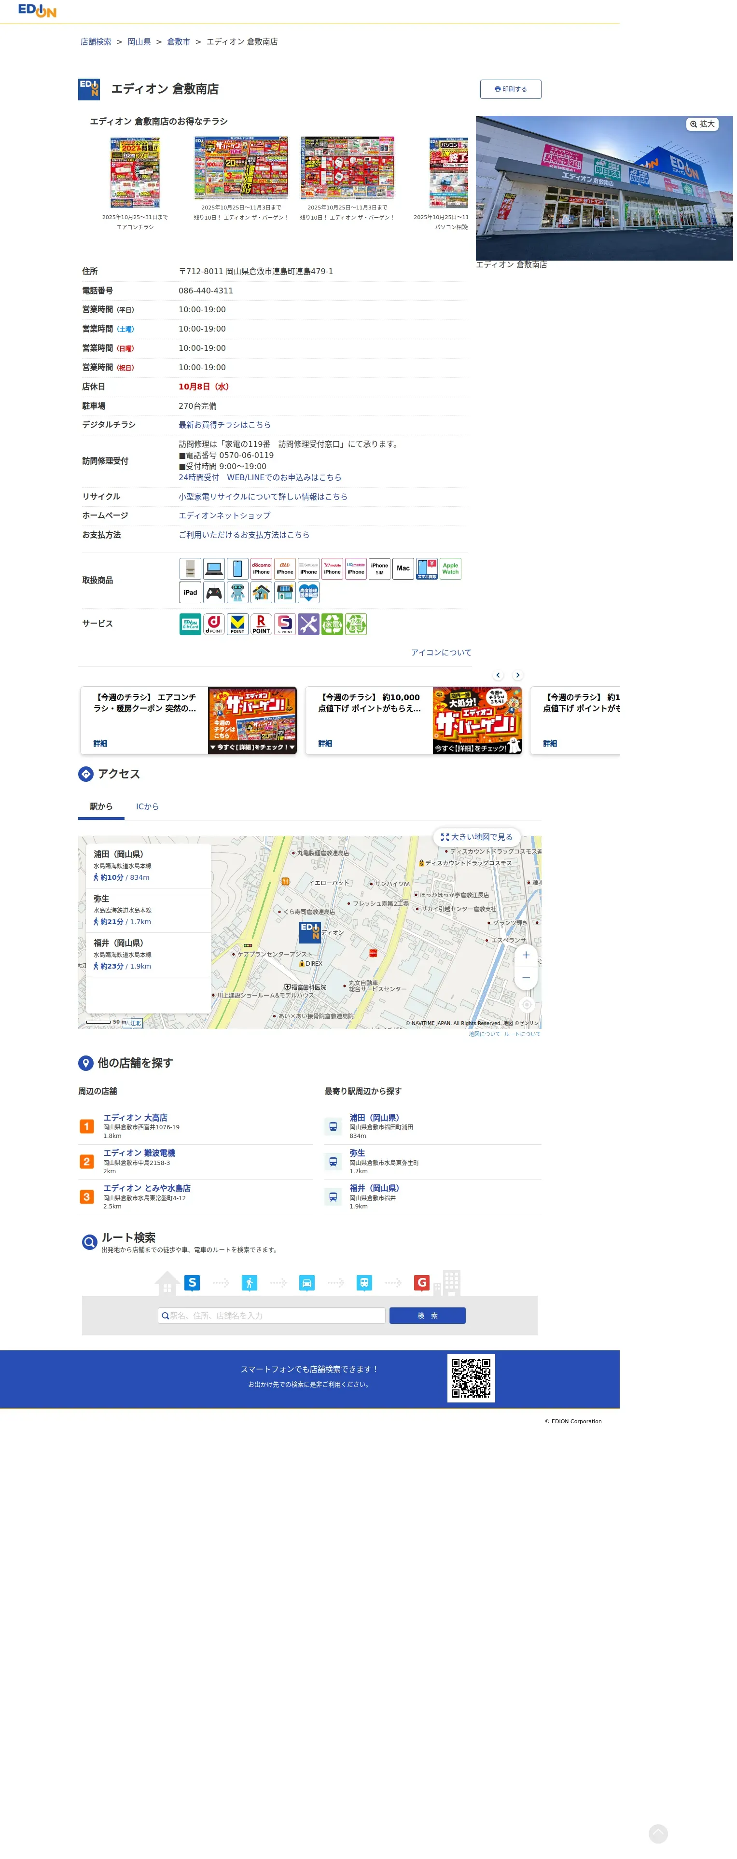Show the next flyer banner with right chevron
This screenshot has height=1859, width=737.
(517, 676)
